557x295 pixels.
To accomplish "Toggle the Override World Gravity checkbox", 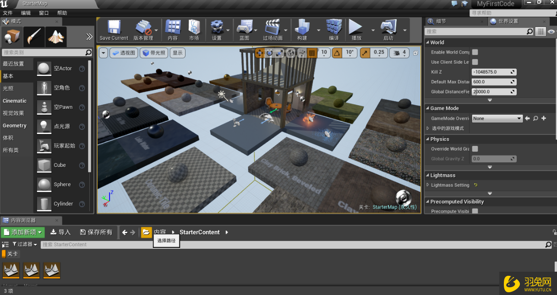I will click(475, 149).
